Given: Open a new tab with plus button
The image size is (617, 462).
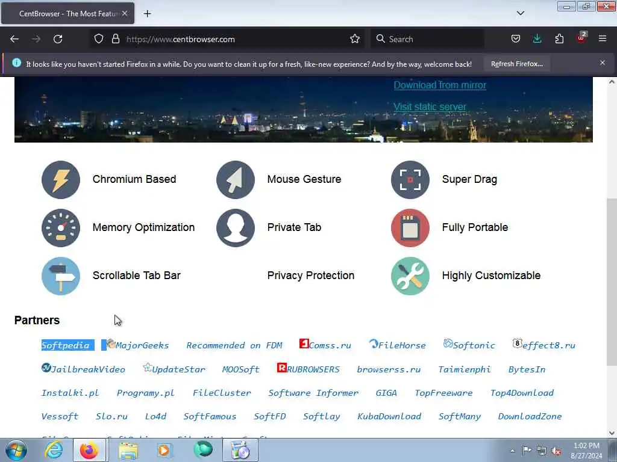Looking at the screenshot, I should 147,14.
